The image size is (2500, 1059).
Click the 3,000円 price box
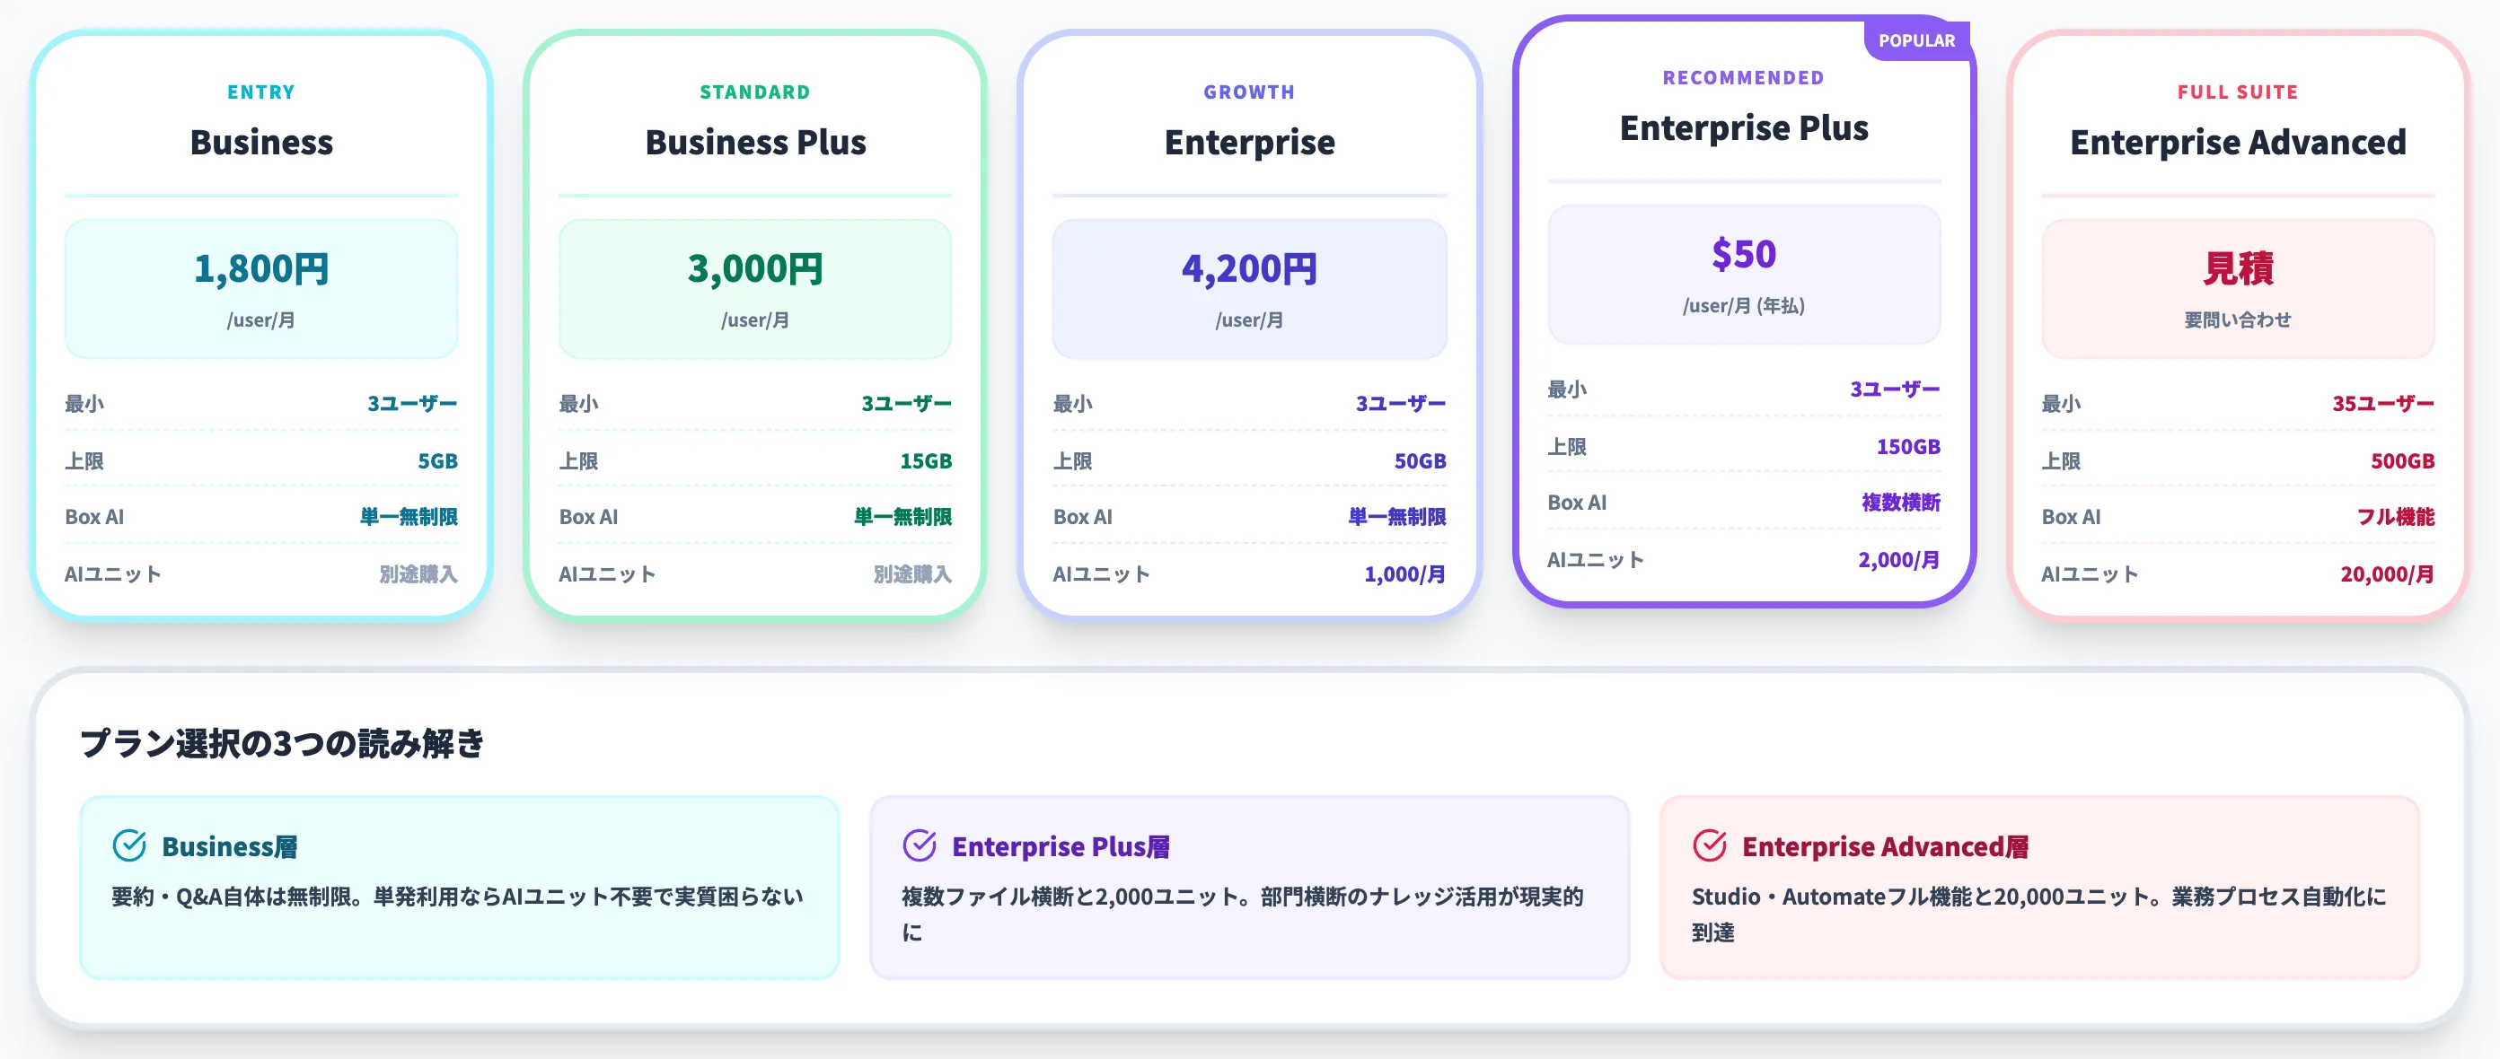[x=755, y=289]
